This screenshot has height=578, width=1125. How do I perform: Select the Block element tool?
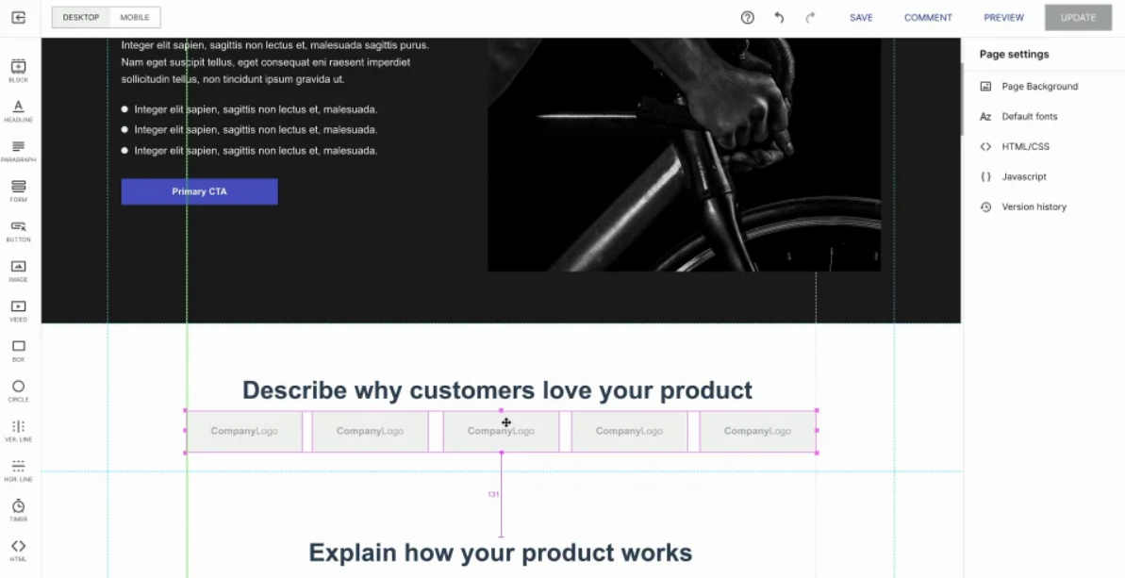[19, 71]
